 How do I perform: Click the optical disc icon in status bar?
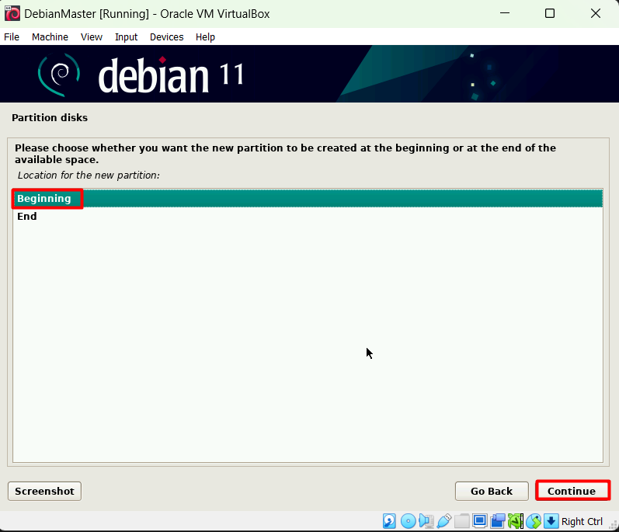click(x=409, y=521)
